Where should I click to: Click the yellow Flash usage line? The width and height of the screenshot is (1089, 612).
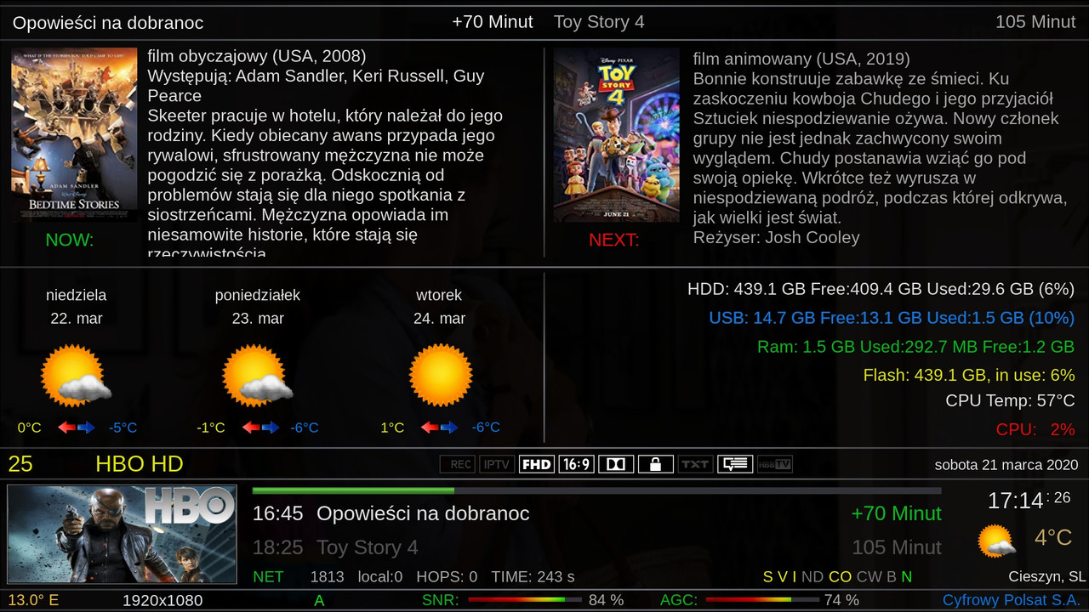[x=969, y=375]
